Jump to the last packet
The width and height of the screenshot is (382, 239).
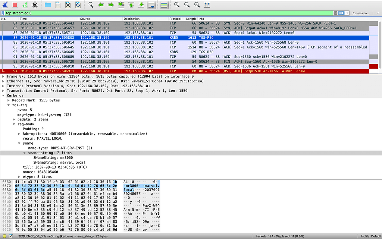coord(141,5)
